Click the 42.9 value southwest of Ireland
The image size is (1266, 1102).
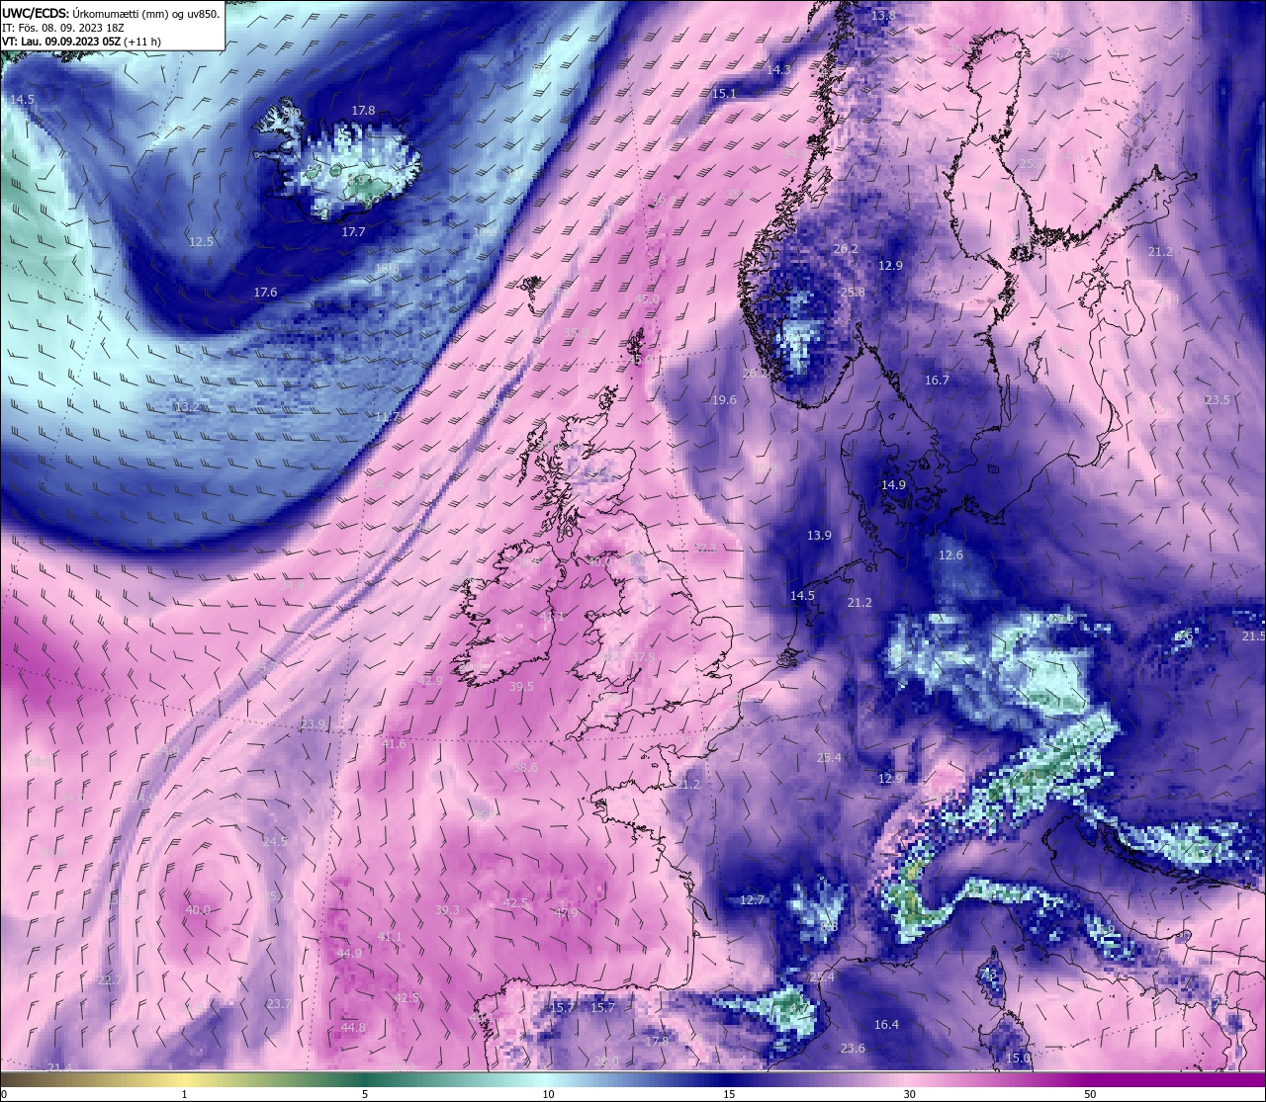coord(430,681)
